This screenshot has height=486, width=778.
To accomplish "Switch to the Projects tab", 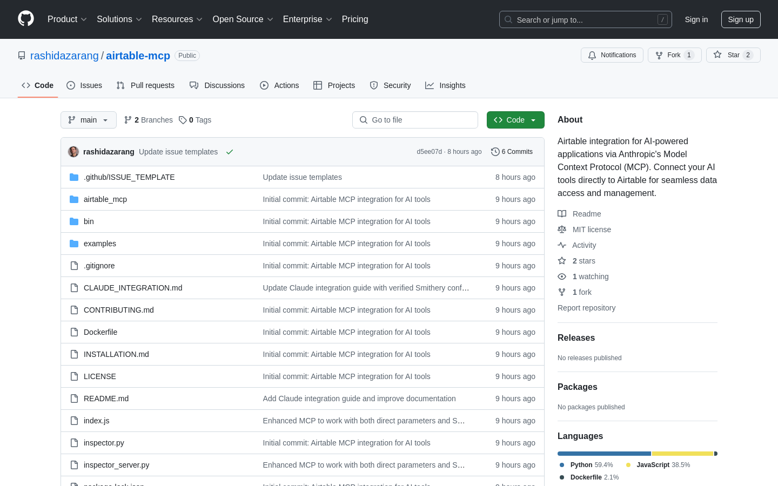I will (334, 85).
